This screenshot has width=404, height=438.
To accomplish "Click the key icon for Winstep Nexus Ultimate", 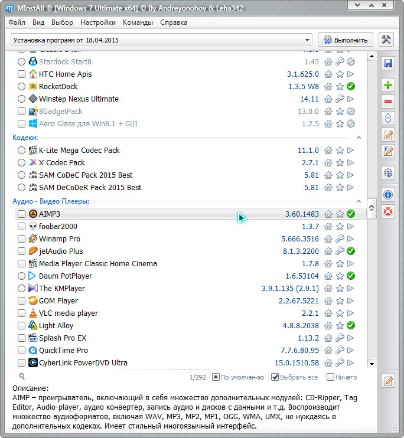I will (340, 99).
